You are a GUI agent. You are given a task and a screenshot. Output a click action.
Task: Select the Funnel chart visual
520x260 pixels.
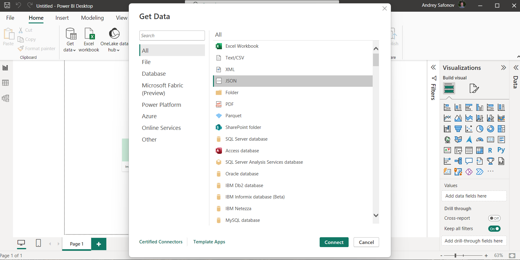(458, 129)
